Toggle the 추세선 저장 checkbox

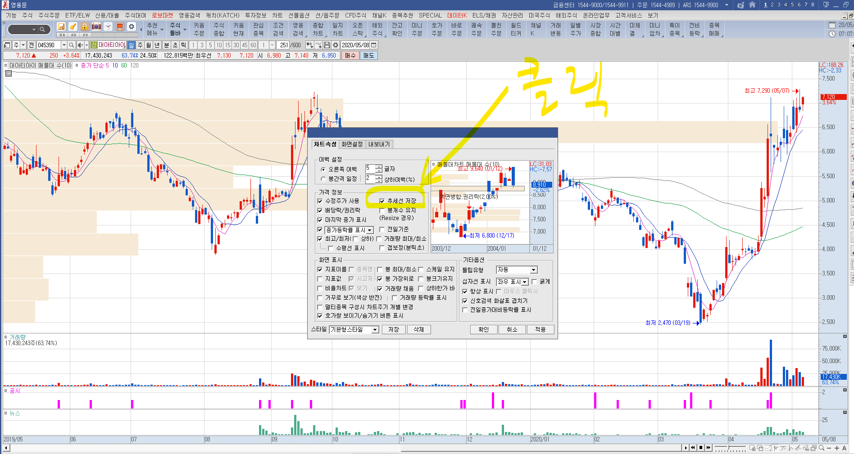(x=382, y=201)
